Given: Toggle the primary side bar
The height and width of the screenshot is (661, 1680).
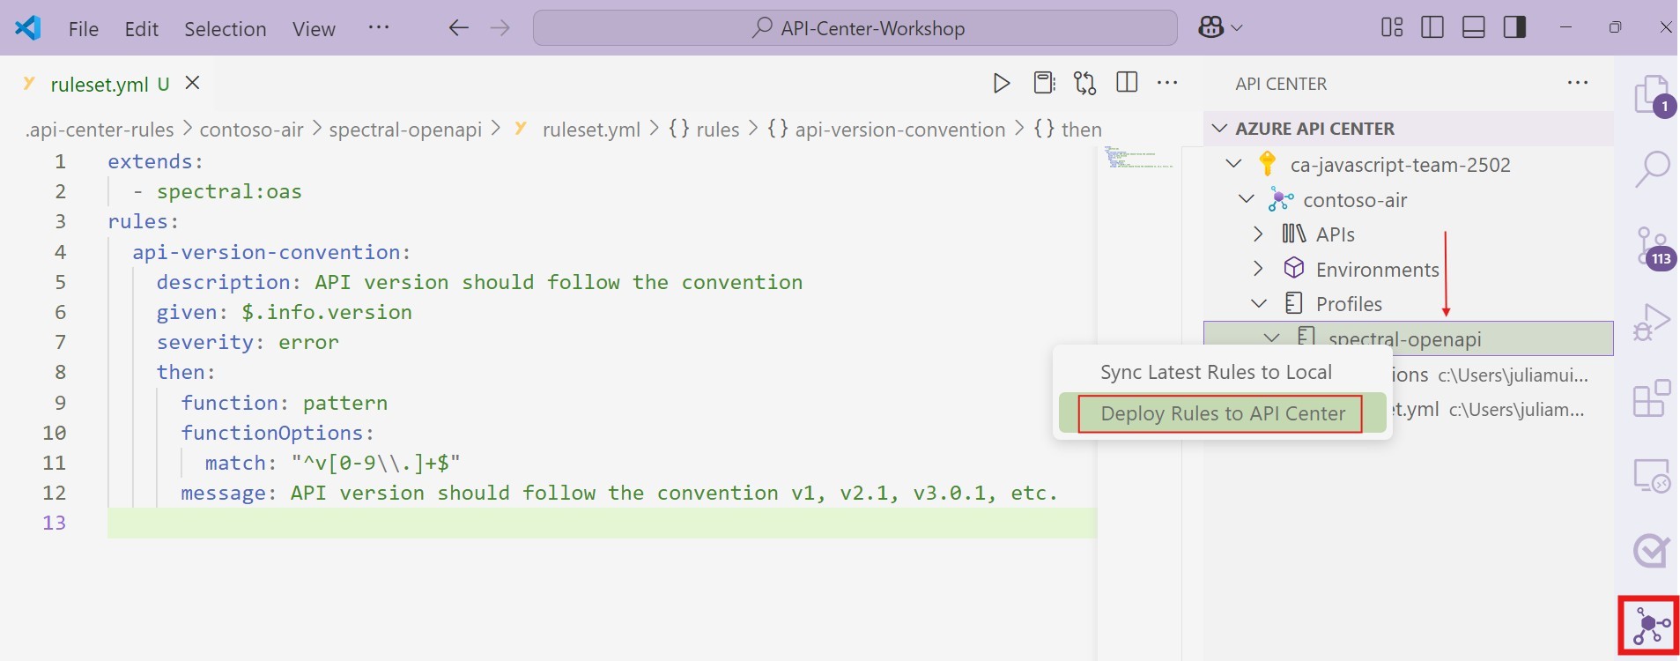Looking at the screenshot, I should coord(1432,27).
